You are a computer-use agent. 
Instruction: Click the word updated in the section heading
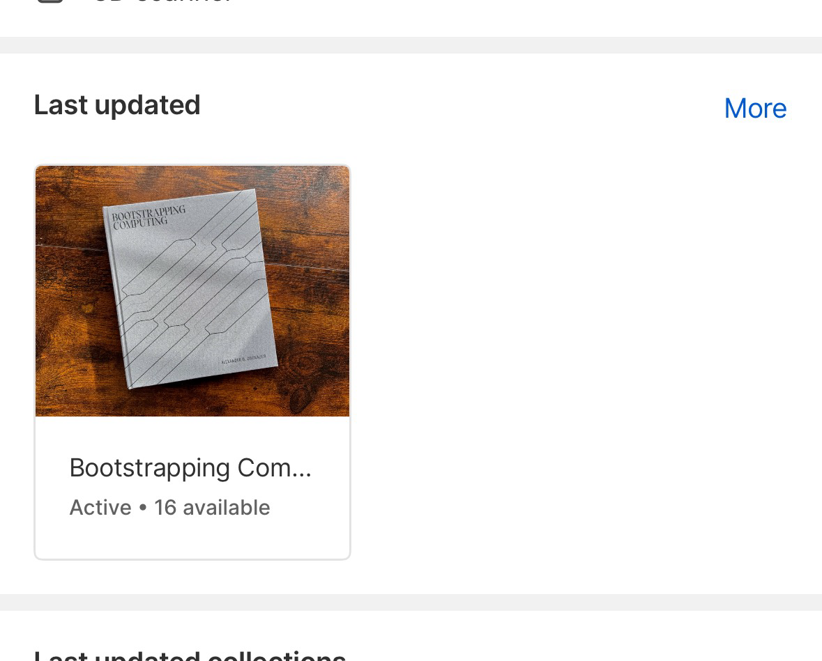tap(147, 106)
